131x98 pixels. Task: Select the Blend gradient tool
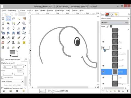tap(13, 38)
